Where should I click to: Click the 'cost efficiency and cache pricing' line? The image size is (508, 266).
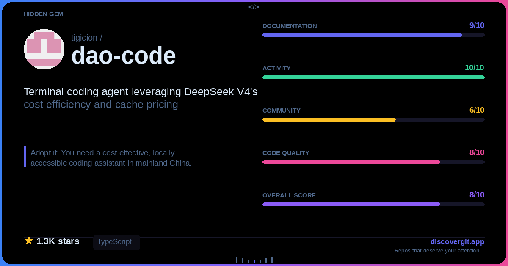point(101,105)
